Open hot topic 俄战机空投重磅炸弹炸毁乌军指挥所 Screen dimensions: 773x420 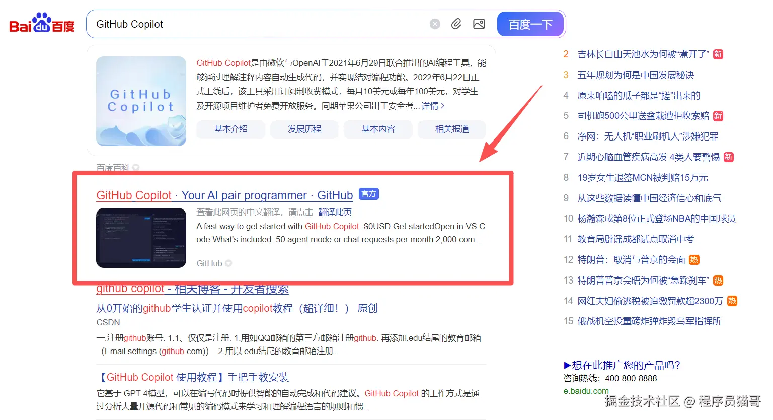[x=649, y=321]
